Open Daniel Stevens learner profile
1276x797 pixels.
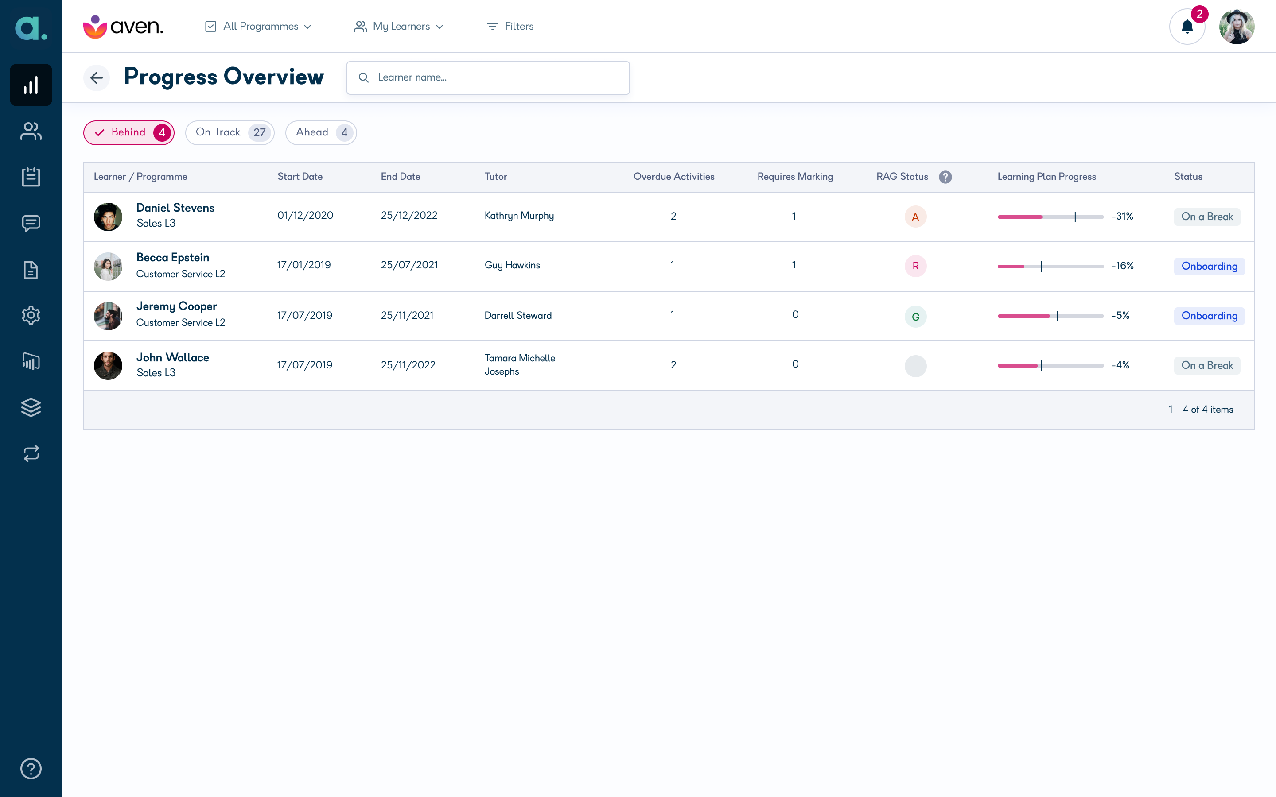pos(175,208)
